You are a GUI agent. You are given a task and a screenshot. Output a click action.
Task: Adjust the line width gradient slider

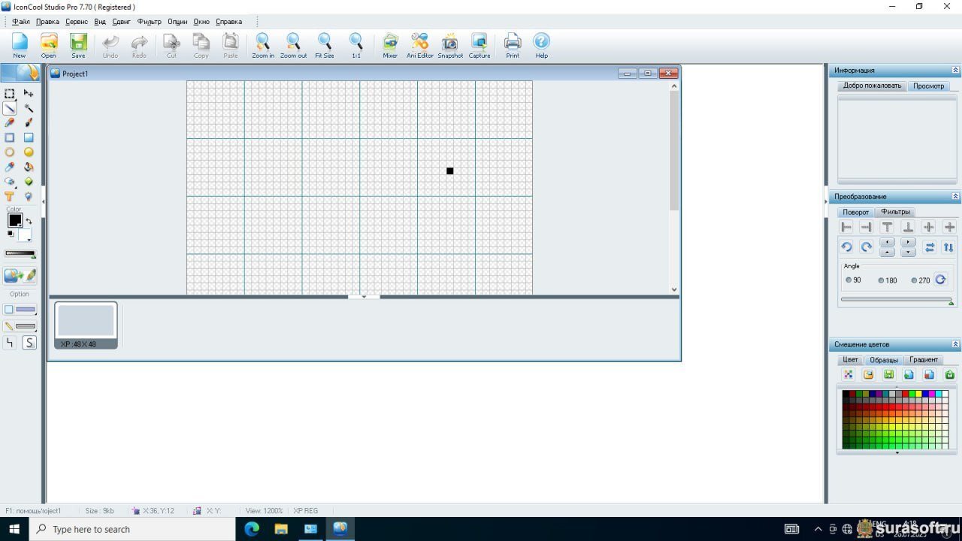tap(20, 253)
